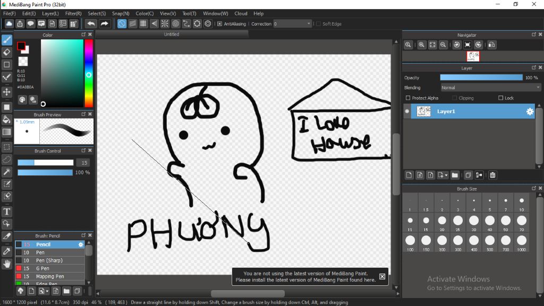Open Pencil brush settings gear
The image size is (544, 306).
[81, 244]
